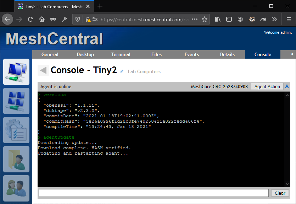The height and width of the screenshot is (204, 296).
Task: Reload the page in the browser
Action: point(30,19)
